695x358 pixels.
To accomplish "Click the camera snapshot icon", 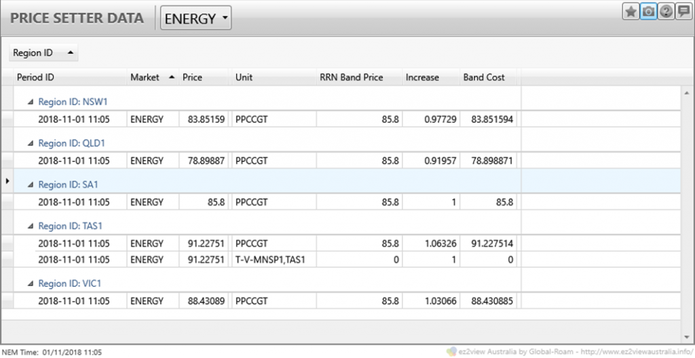I will [x=648, y=12].
